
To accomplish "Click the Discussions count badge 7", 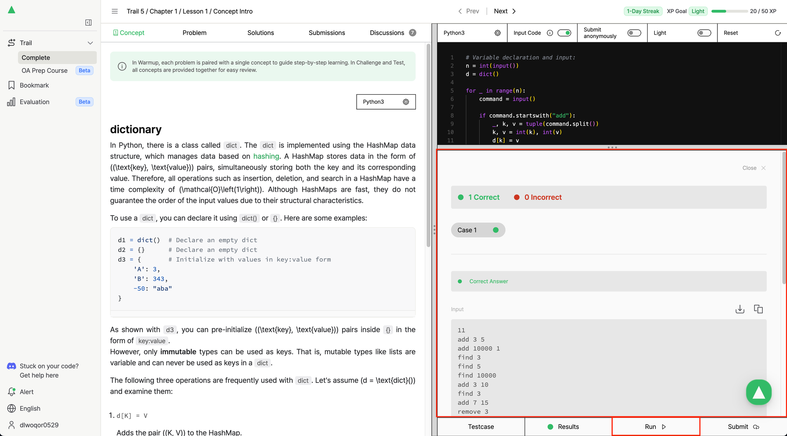I will (x=412, y=33).
